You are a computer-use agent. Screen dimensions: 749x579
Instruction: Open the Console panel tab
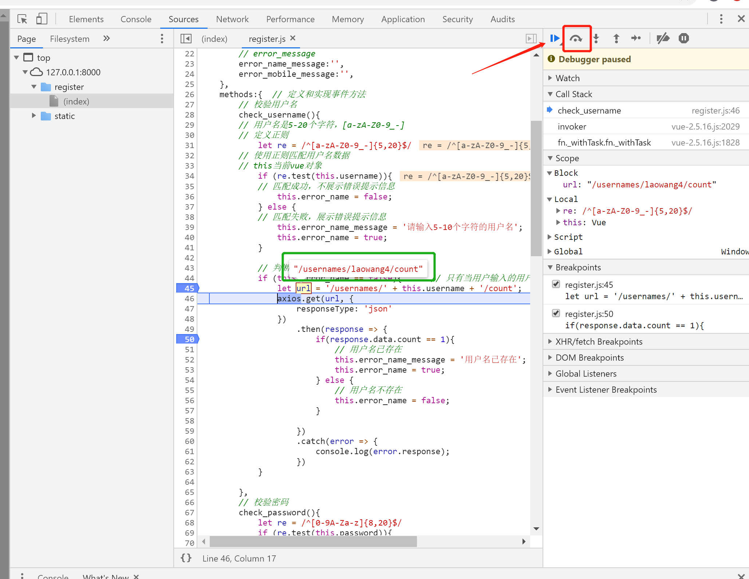click(136, 19)
